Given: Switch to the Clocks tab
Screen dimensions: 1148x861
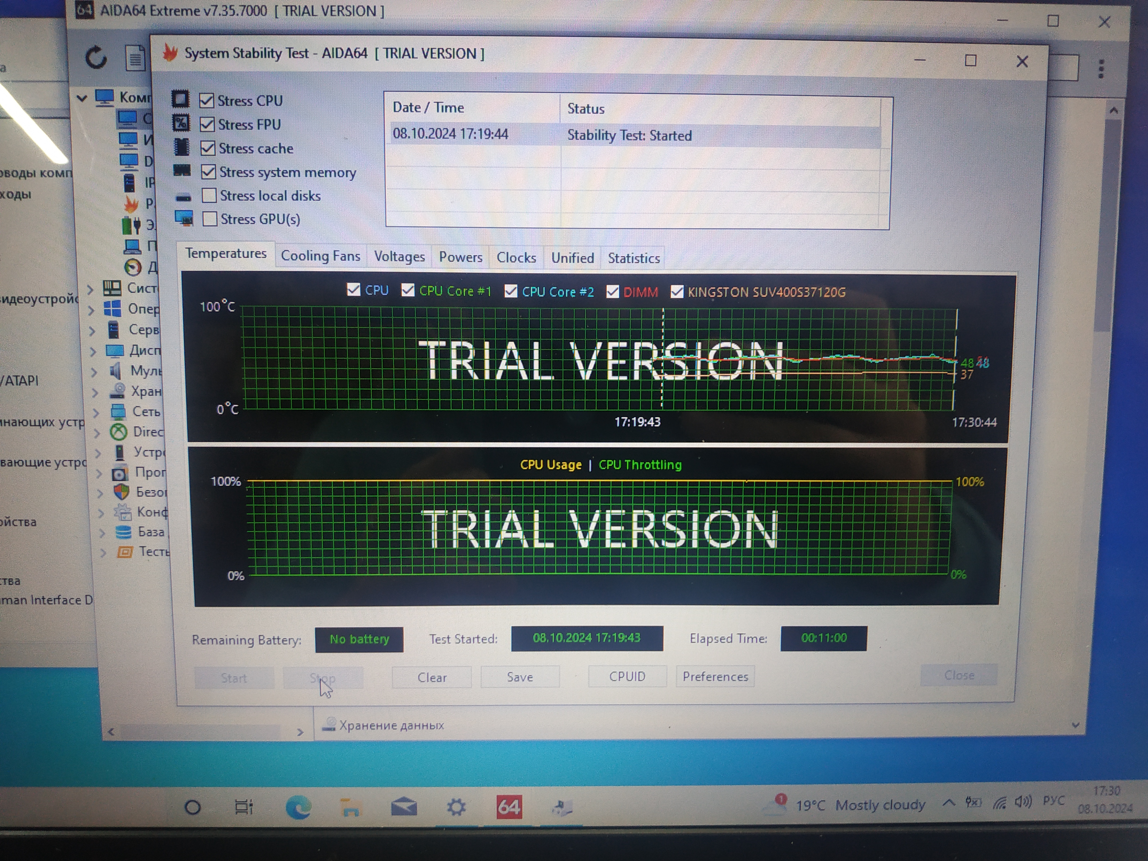Looking at the screenshot, I should 516,257.
